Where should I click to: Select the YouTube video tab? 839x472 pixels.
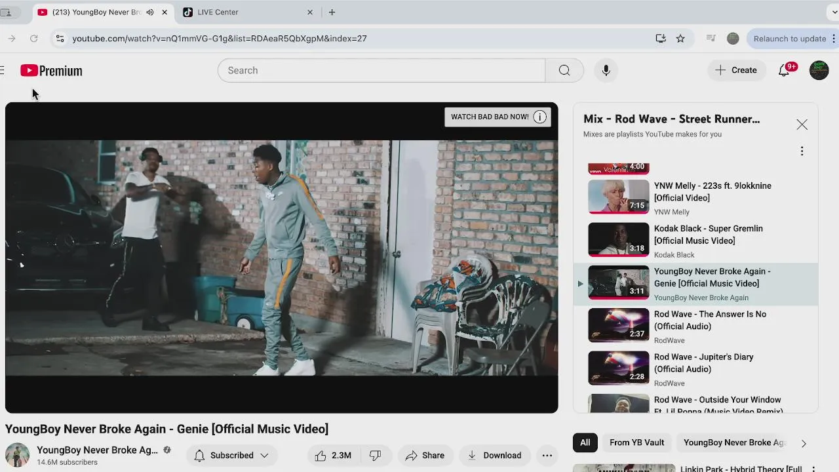click(x=102, y=12)
